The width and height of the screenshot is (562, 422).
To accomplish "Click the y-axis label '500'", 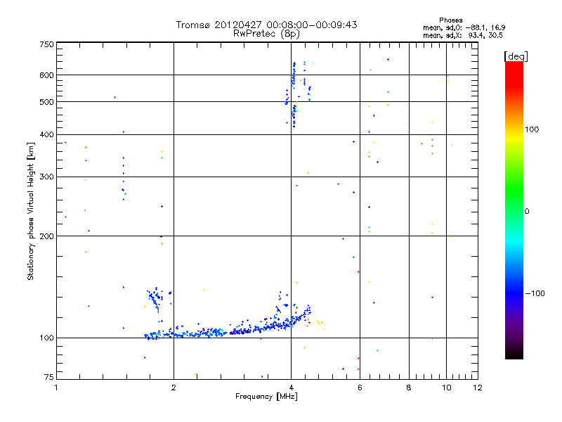I will pyautogui.click(x=46, y=102).
